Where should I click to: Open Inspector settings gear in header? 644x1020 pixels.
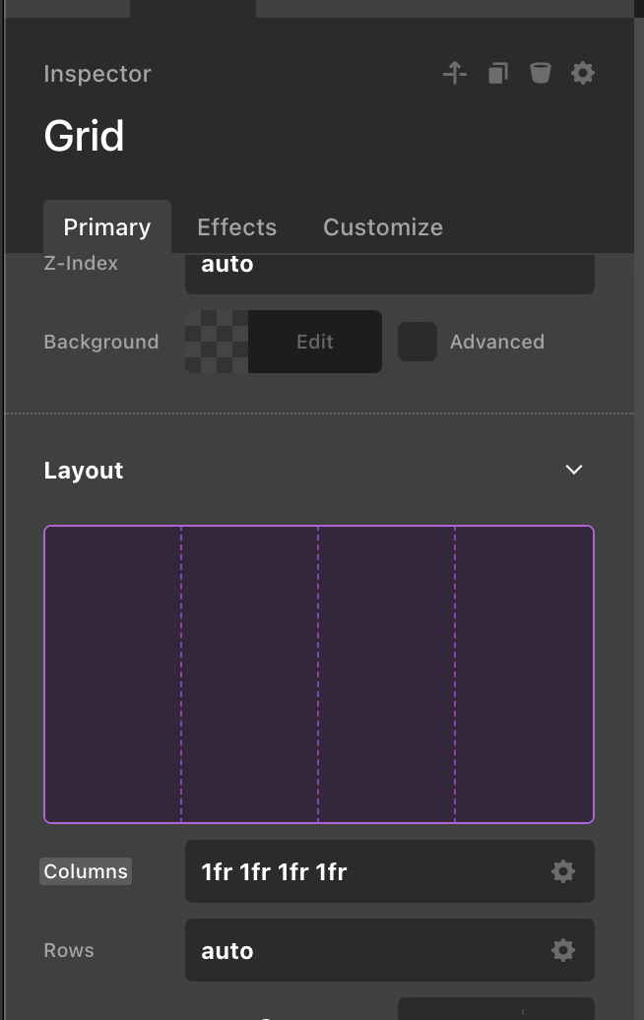click(x=583, y=73)
